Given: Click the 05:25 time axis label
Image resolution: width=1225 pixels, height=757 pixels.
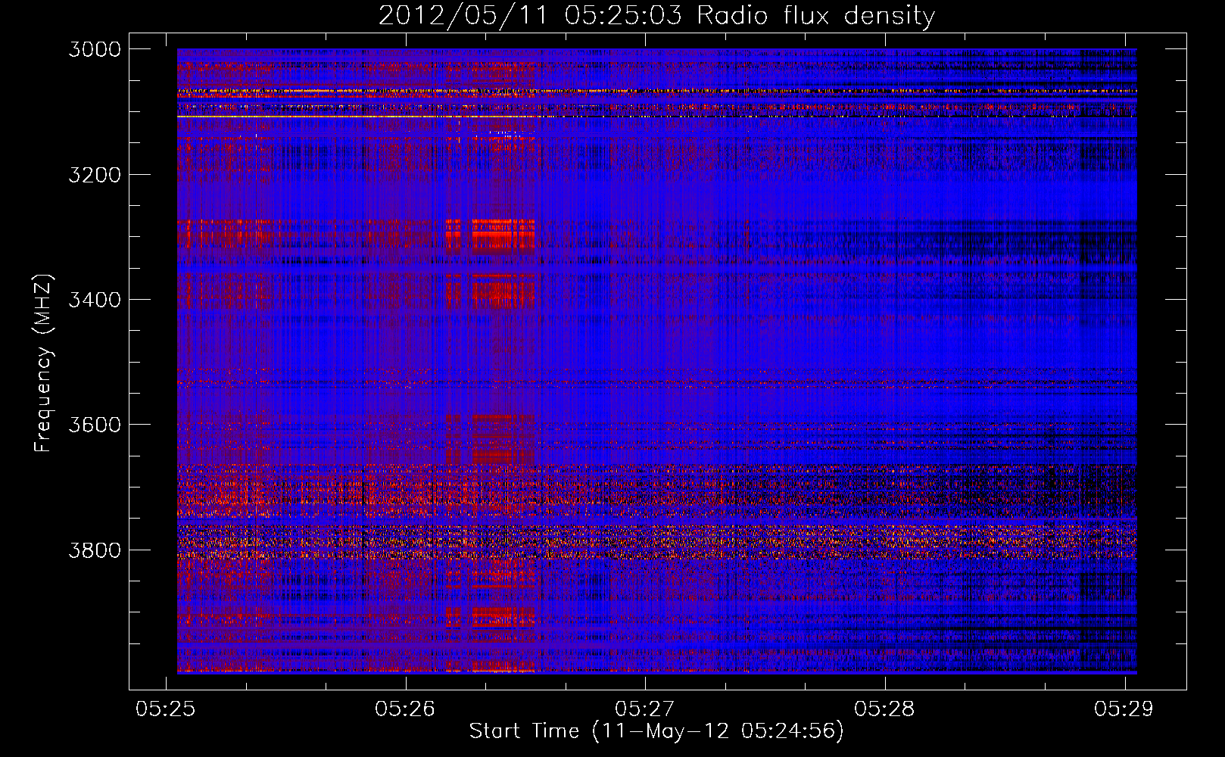Looking at the screenshot, I should click(x=165, y=709).
